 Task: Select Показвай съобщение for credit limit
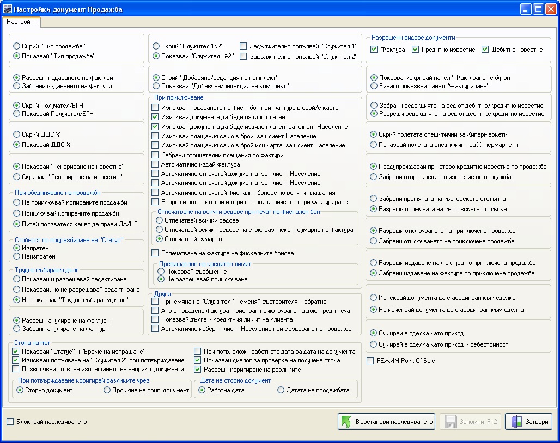click(x=161, y=272)
